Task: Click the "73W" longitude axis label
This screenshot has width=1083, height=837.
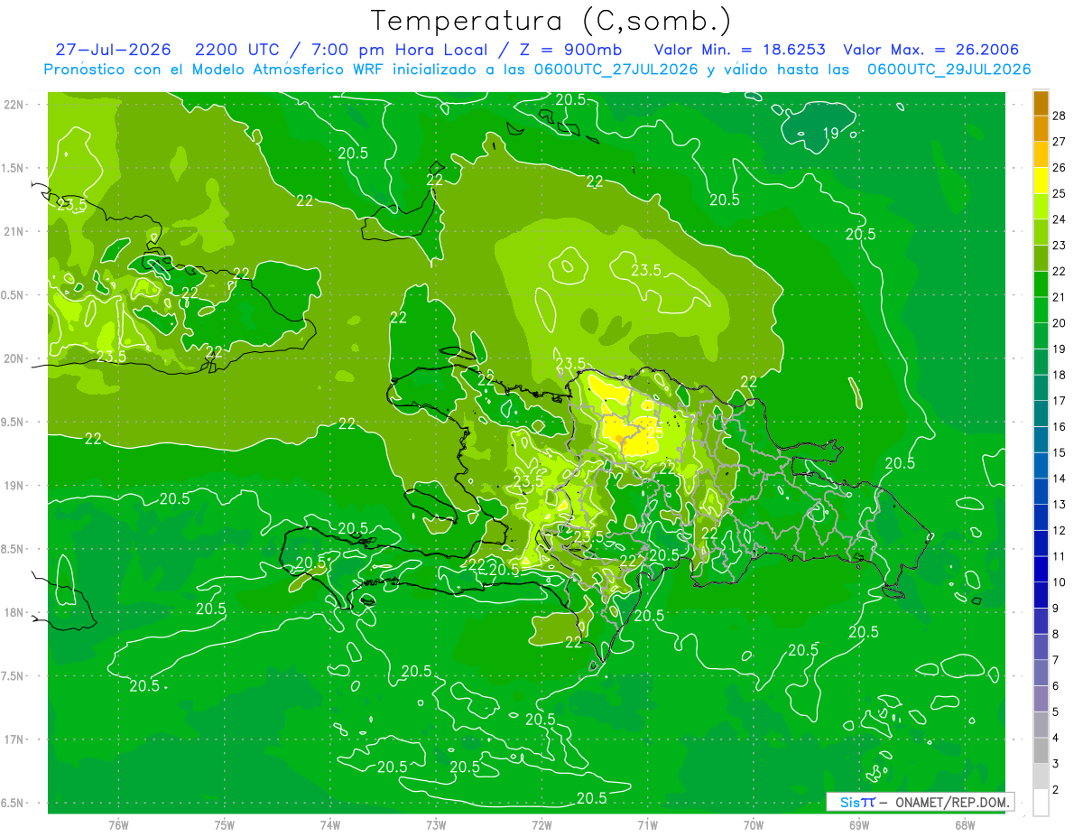Action: point(436,825)
